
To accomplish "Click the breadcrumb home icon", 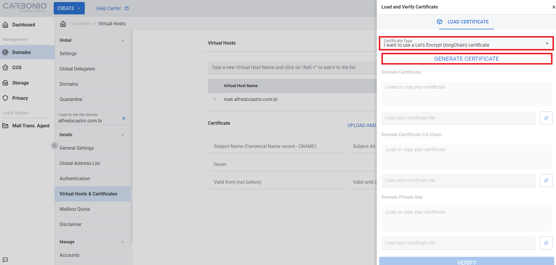I will click(x=63, y=23).
